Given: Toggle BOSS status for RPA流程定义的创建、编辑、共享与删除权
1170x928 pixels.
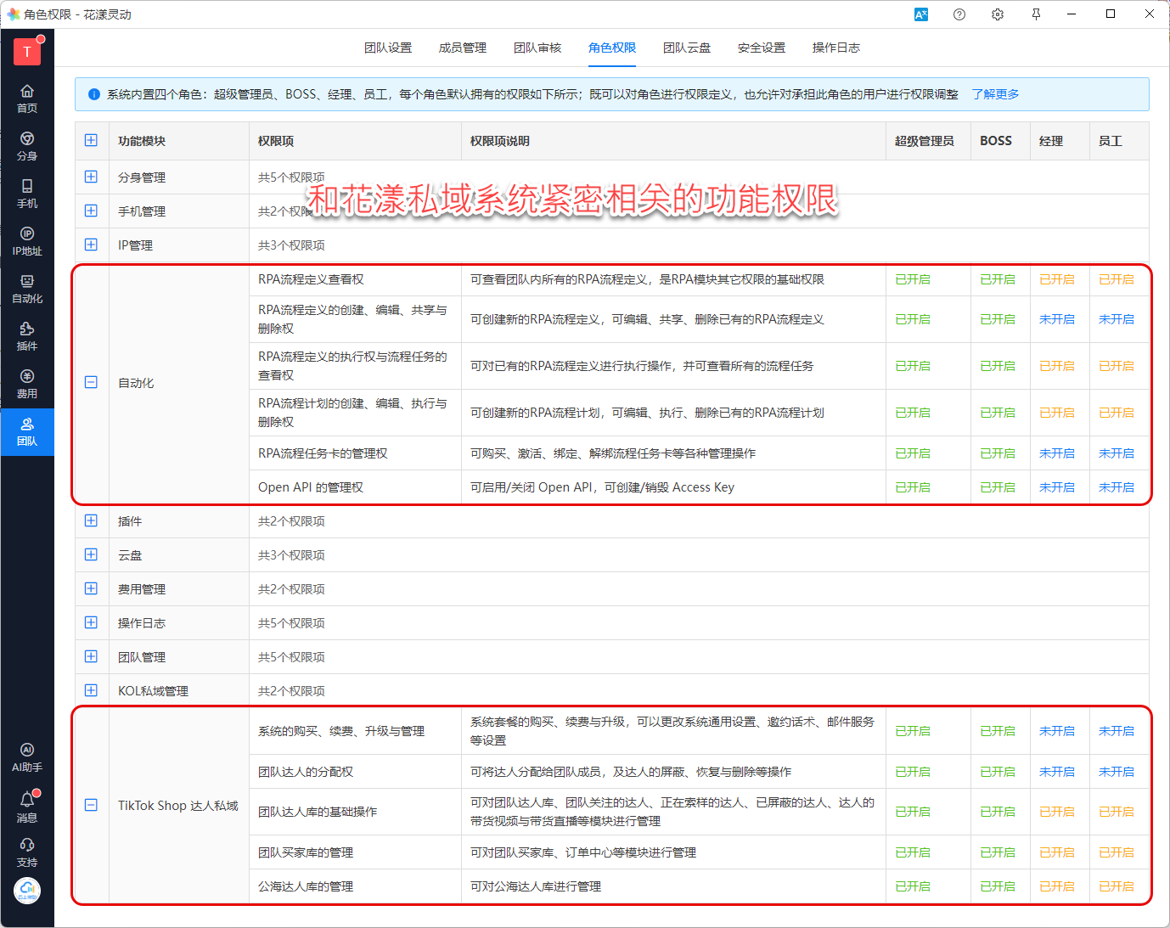Looking at the screenshot, I should pos(998,319).
